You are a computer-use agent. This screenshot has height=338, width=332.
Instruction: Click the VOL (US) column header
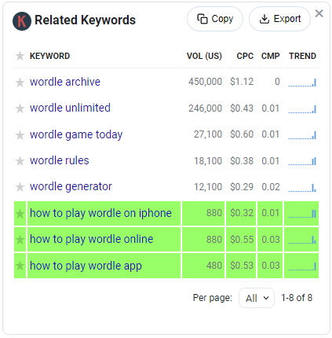coord(204,56)
